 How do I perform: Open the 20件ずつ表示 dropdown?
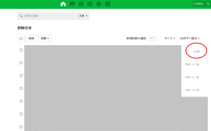coord(190,38)
